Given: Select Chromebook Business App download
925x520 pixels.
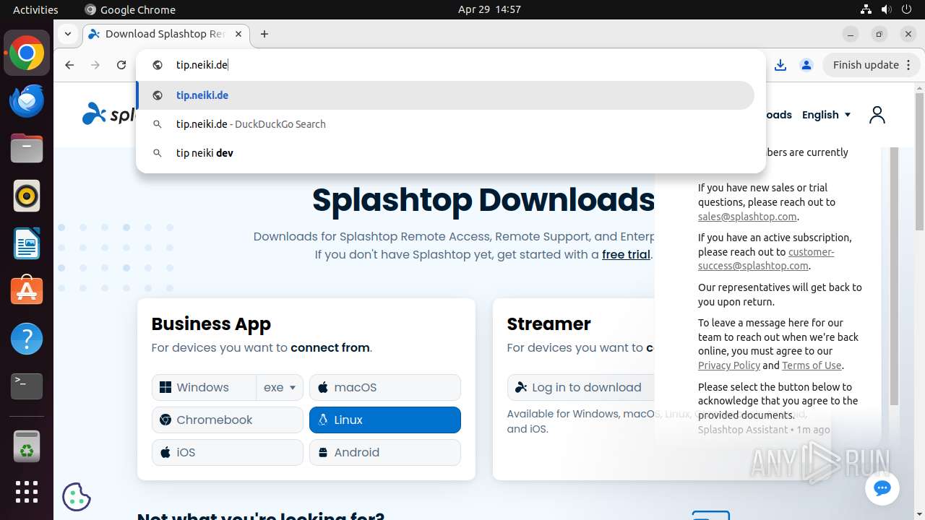Looking at the screenshot, I should click(228, 420).
